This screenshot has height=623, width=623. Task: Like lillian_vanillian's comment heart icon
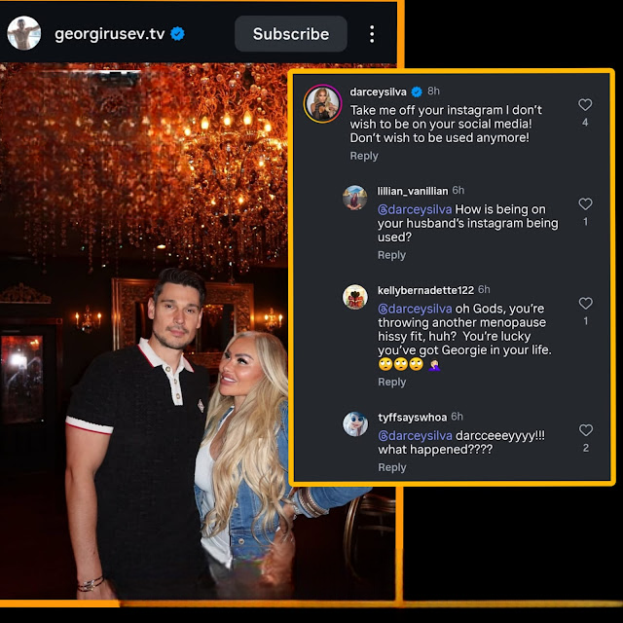point(585,204)
